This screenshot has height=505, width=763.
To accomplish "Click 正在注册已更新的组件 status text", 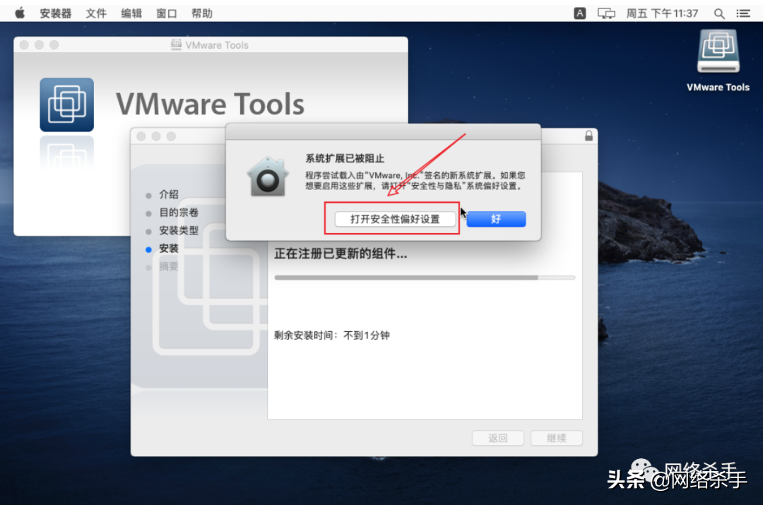I will tap(341, 254).
